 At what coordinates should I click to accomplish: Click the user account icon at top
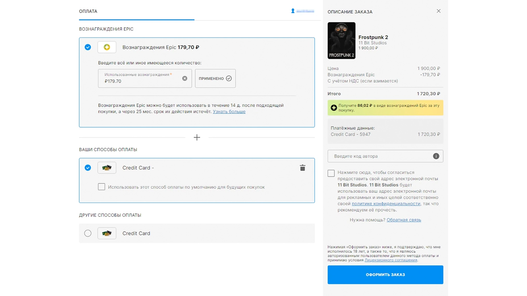coord(293,11)
